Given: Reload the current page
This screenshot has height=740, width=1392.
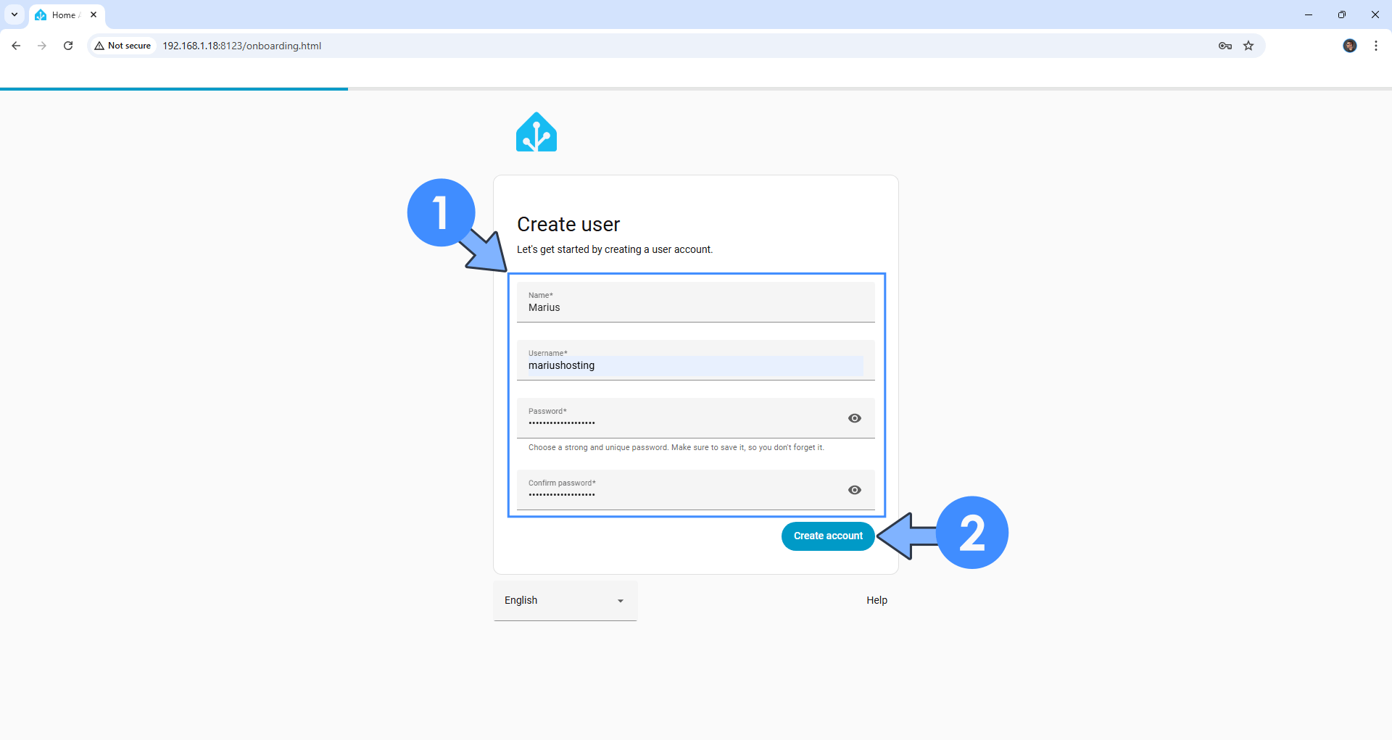Looking at the screenshot, I should click(x=67, y=45).
